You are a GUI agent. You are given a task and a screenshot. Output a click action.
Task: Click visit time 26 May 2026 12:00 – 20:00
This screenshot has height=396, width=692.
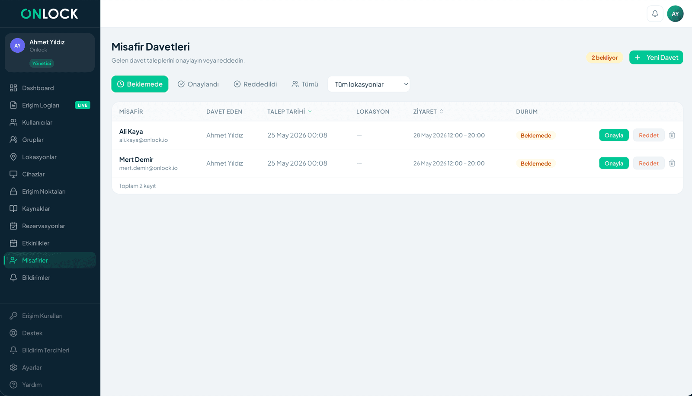(449, 163)
